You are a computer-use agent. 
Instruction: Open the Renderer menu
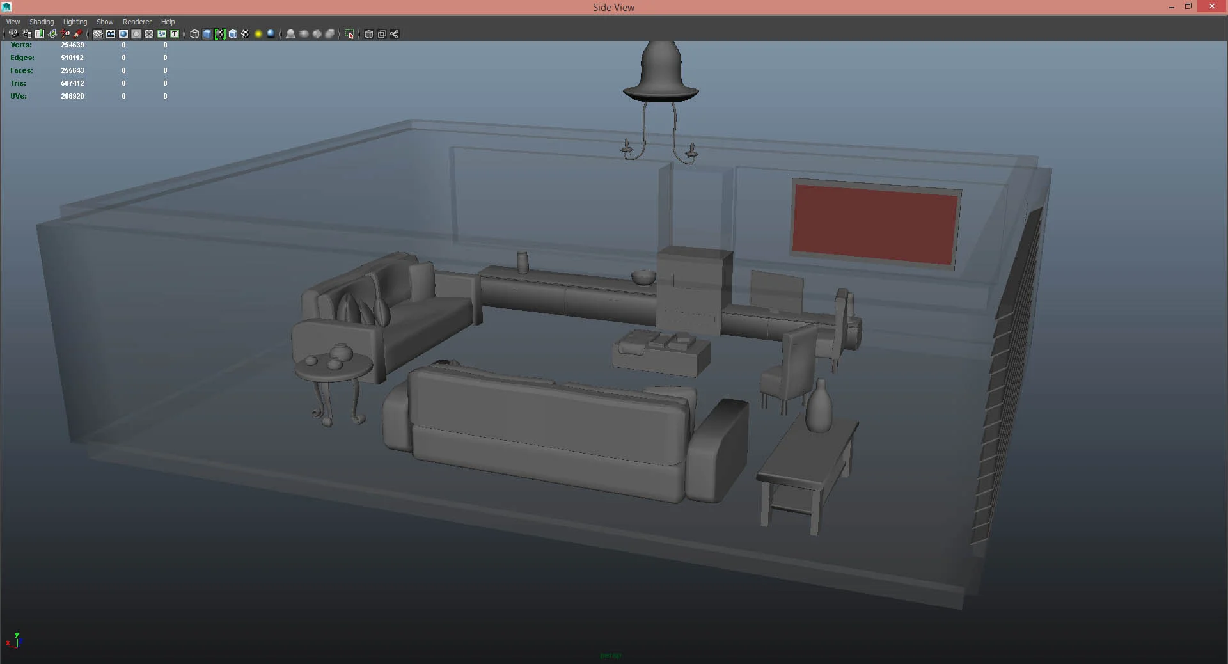click(137, 22)
